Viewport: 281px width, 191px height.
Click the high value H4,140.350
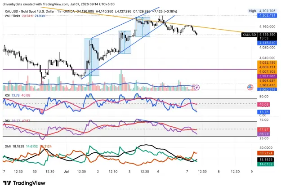click(x=104, y=12)
